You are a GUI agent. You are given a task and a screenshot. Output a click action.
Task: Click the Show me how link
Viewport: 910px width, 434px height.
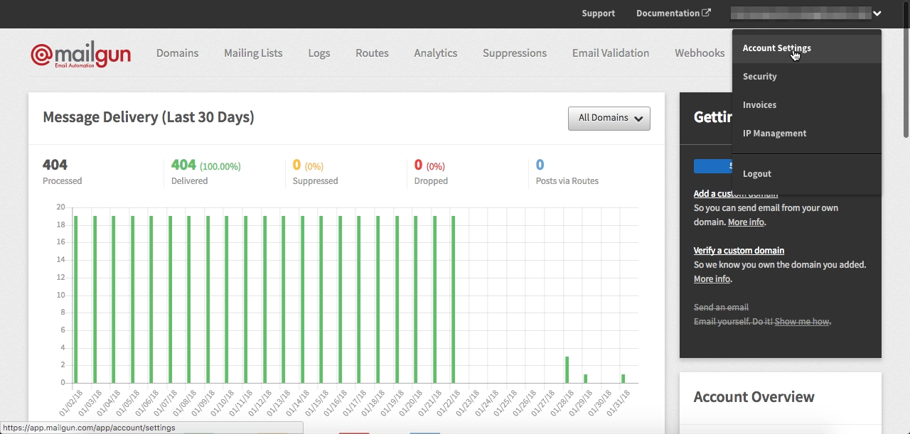click(x=802, y=321)
